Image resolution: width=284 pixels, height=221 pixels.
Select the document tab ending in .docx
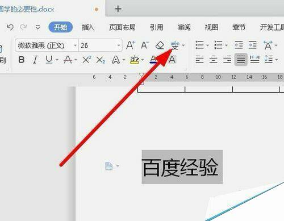pos(27,9)
